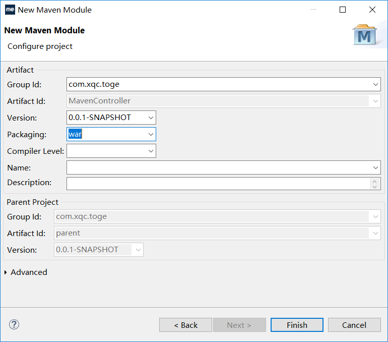The width and height of the screenshot is (388, 342).
Task: Open help via the question mark icon
Action: tap(14, 324)
